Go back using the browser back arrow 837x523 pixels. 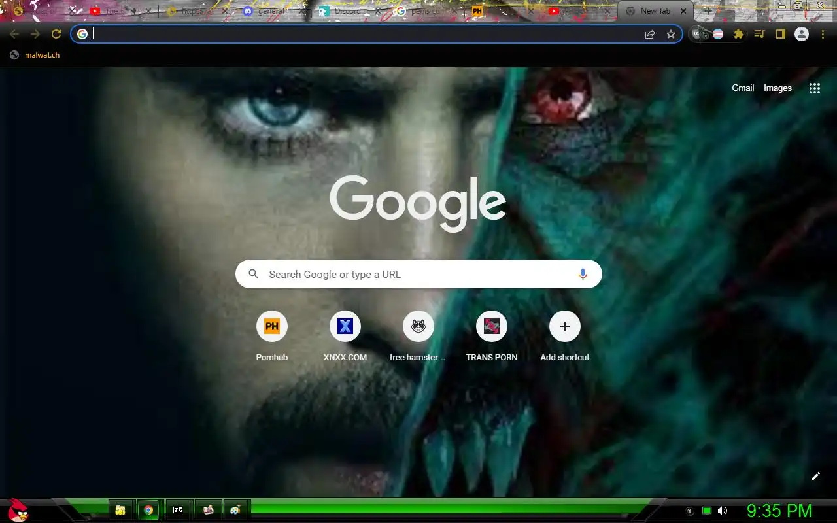pos(14,34)
